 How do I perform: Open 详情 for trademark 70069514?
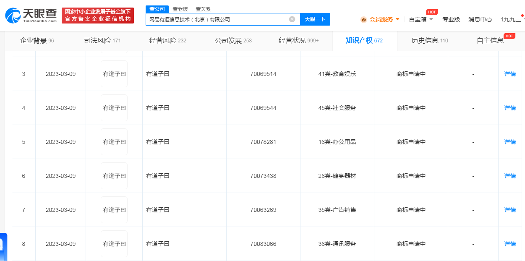[510, 74]
